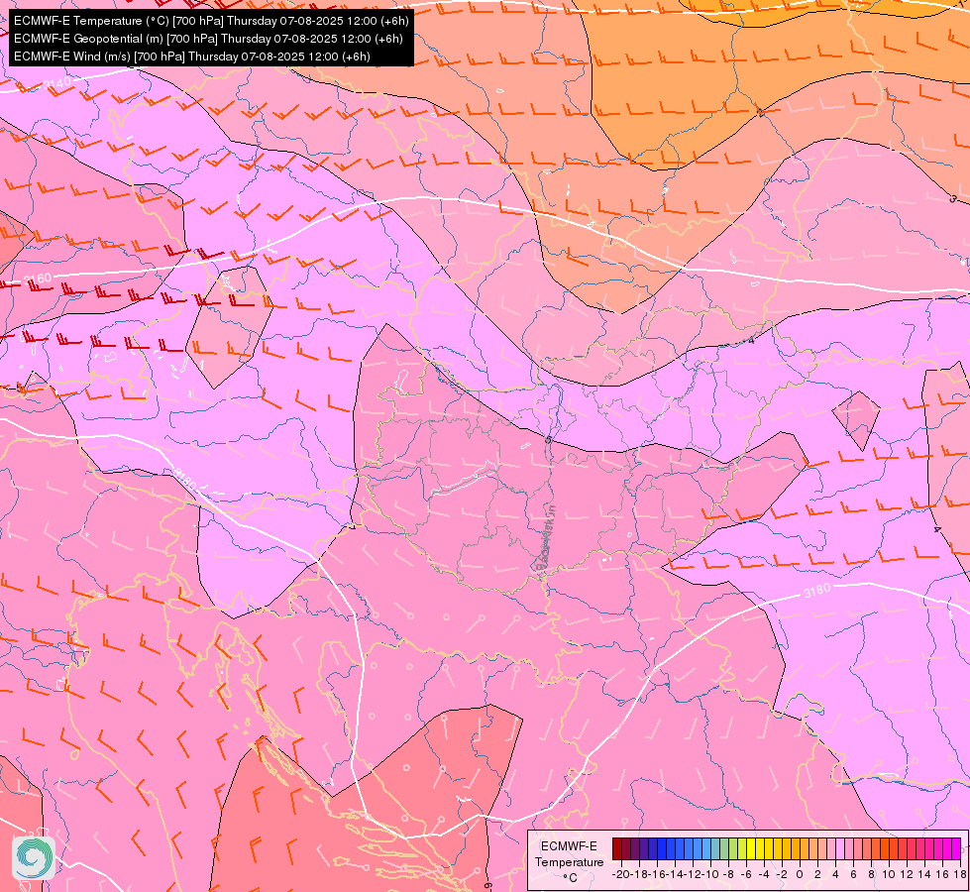Click legend value -14
The height and width of the screenshot is (892, 970).
pos(675,875)
